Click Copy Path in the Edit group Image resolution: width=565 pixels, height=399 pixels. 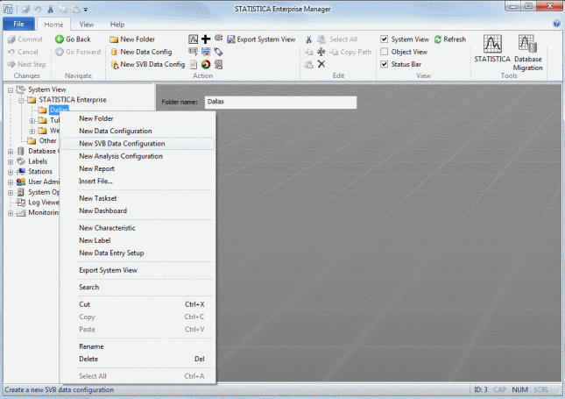click(x=350, y=52)
